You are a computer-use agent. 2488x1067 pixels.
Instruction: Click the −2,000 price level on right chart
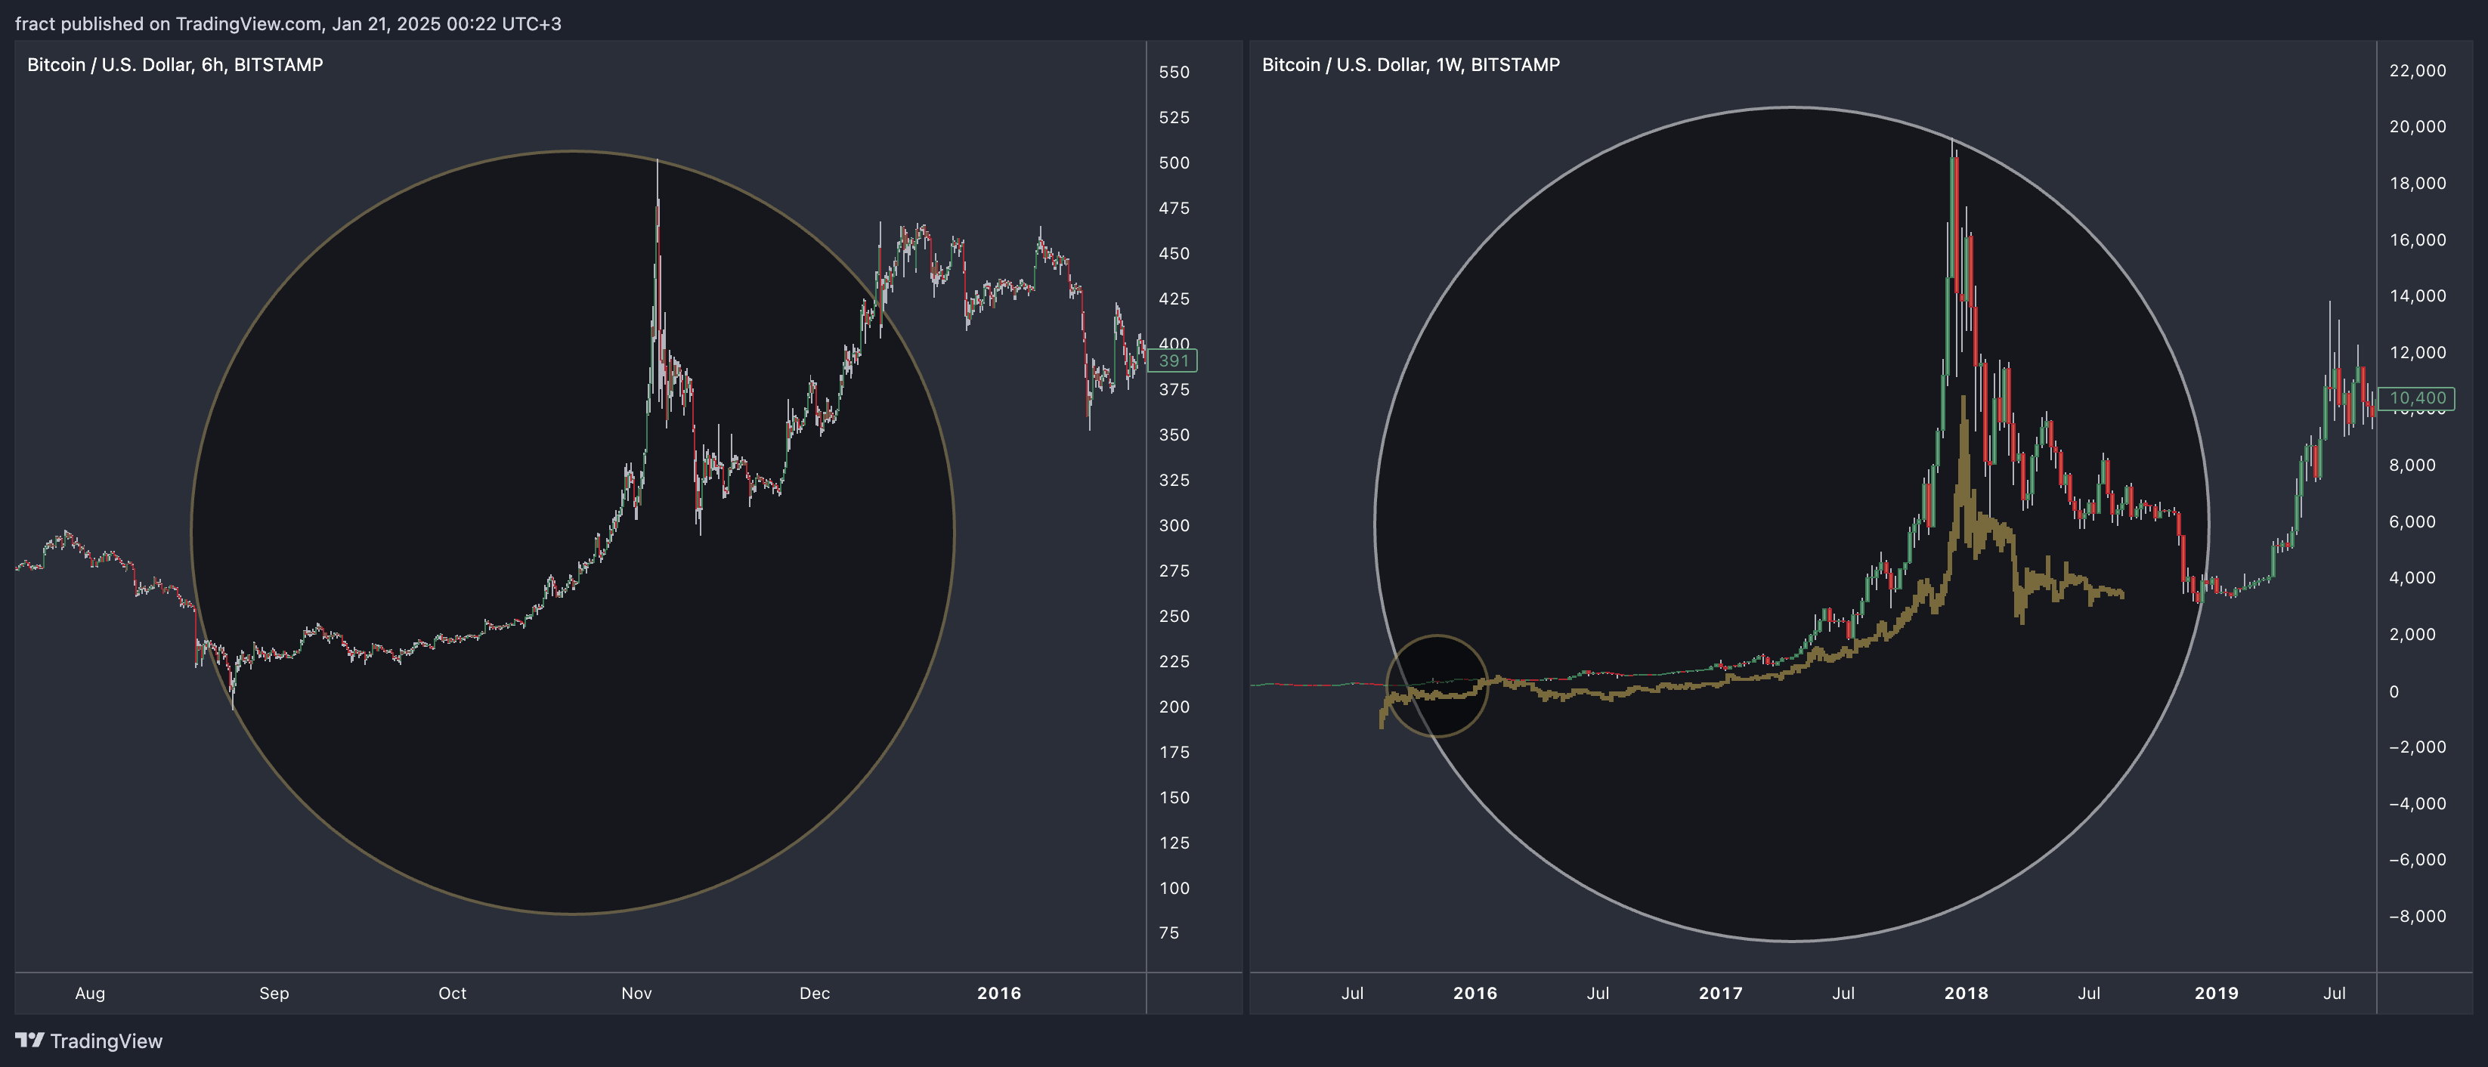point(2418,747)
